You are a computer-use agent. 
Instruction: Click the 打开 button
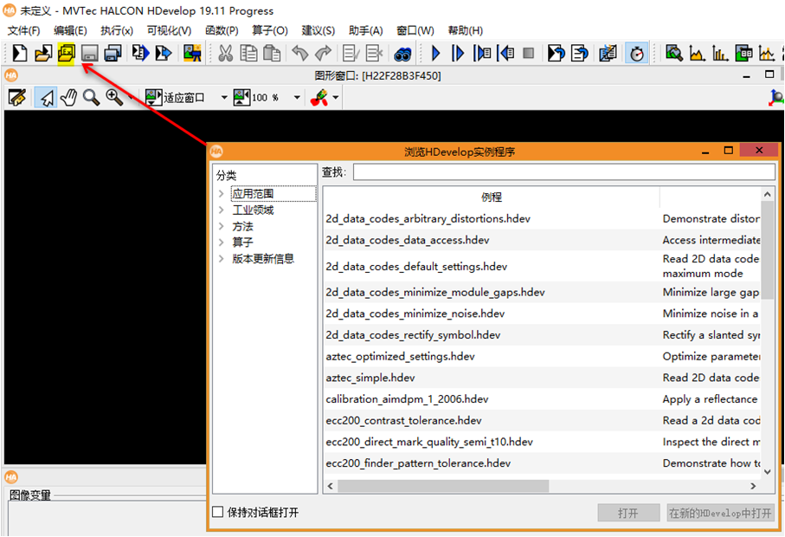point(628,513)
